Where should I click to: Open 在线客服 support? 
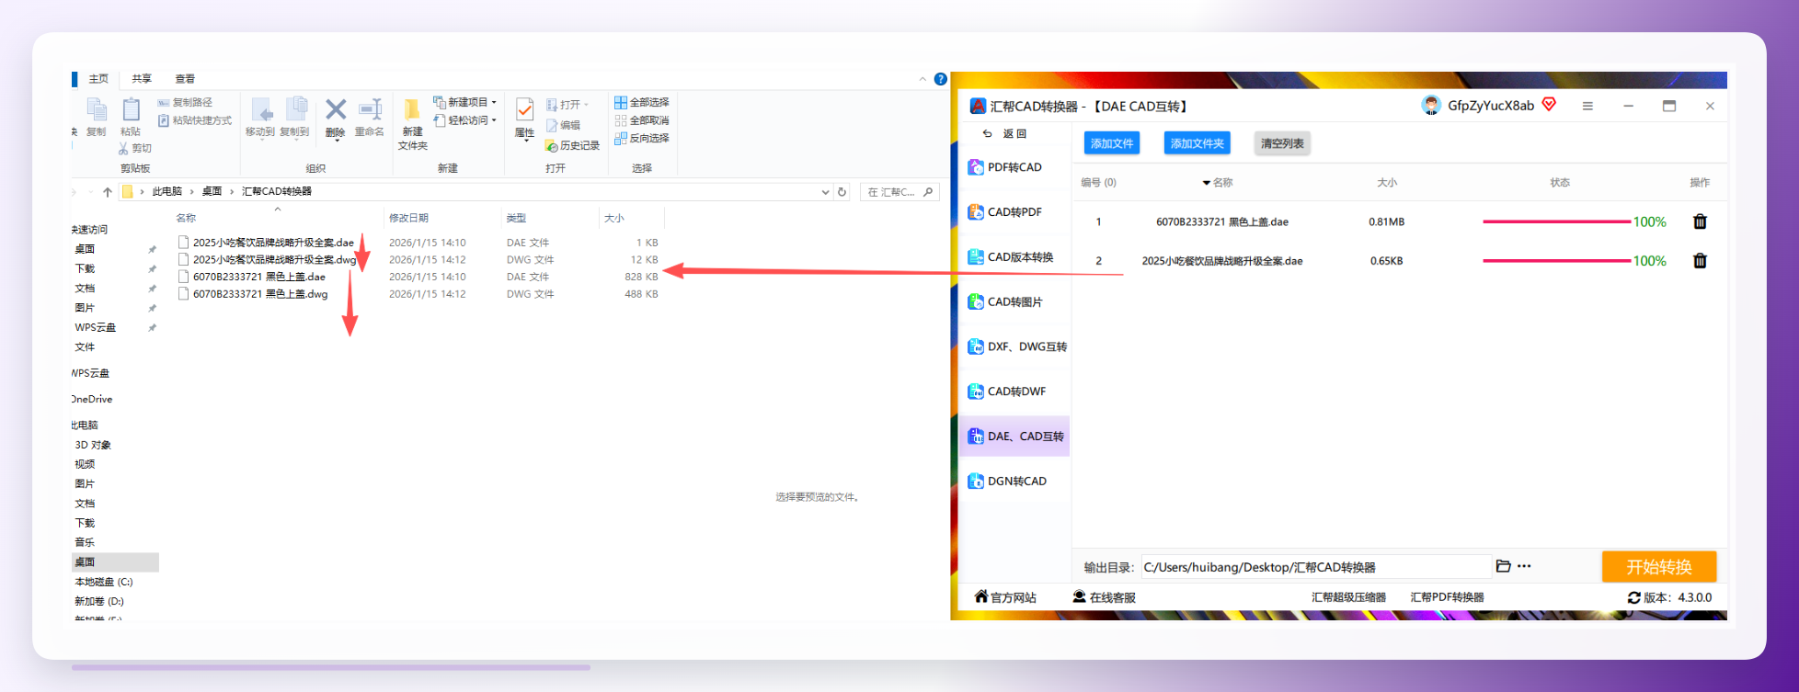(1104, 597)
